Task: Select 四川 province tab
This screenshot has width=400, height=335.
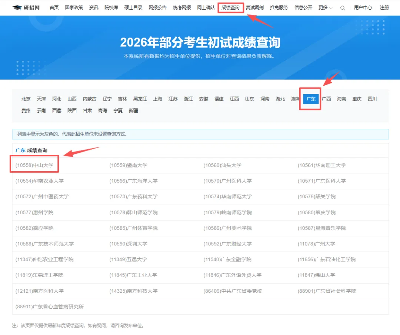Action: [x=372, y=99]
